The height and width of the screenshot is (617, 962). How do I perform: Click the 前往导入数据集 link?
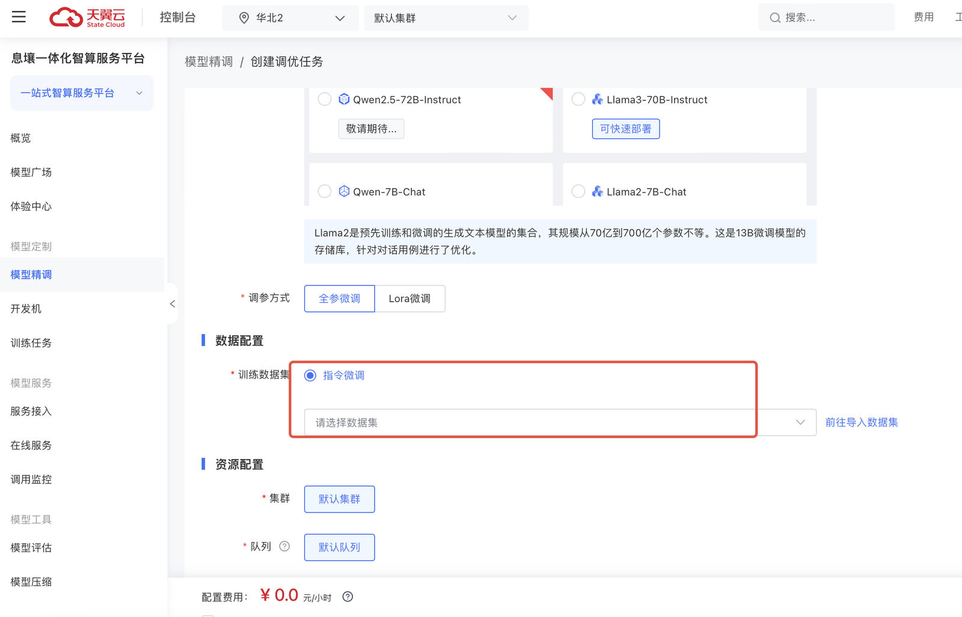pyautogui.click(x=862, y=422)
